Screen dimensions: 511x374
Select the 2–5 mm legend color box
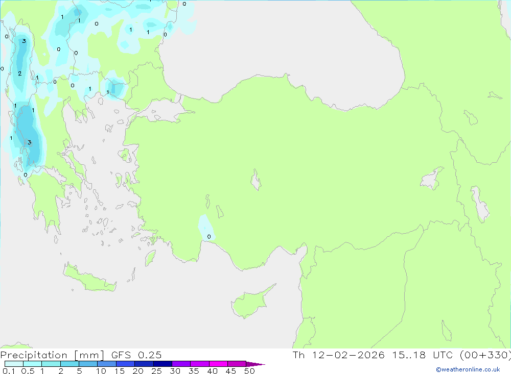coord(69,364)
